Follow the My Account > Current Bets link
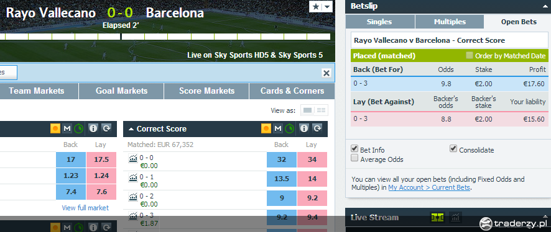The width and height of the screenshot is (551, 232). coord(429,187)
